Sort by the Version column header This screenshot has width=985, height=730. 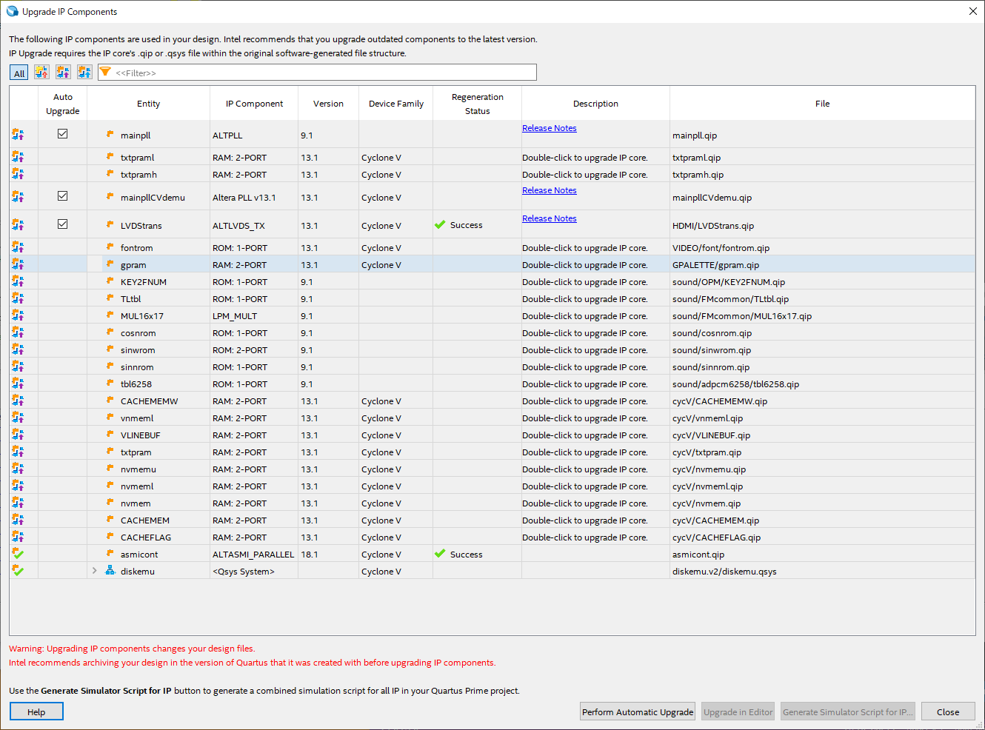pos(328,104)
